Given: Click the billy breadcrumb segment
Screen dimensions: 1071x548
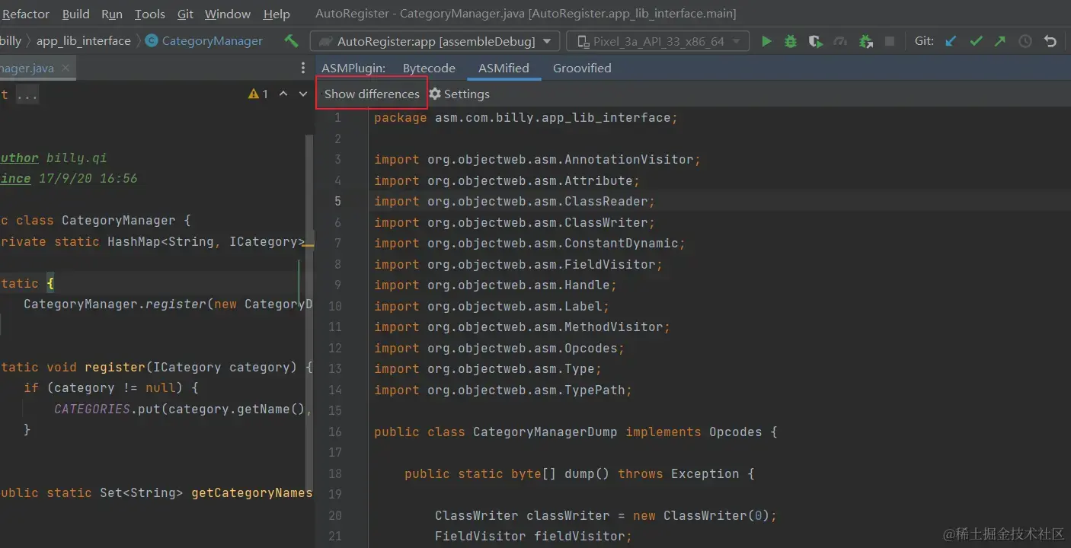Looking at the screenshot, I should tap(11, 41).
